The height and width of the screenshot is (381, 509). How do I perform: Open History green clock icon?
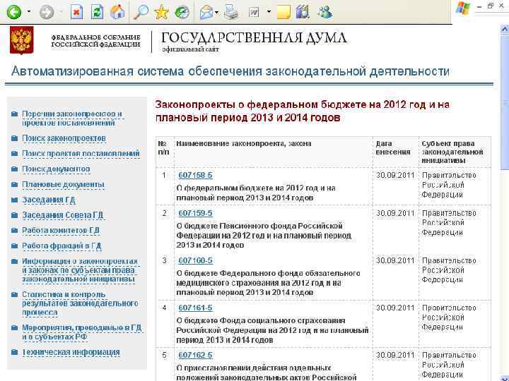tap(182, 12)
